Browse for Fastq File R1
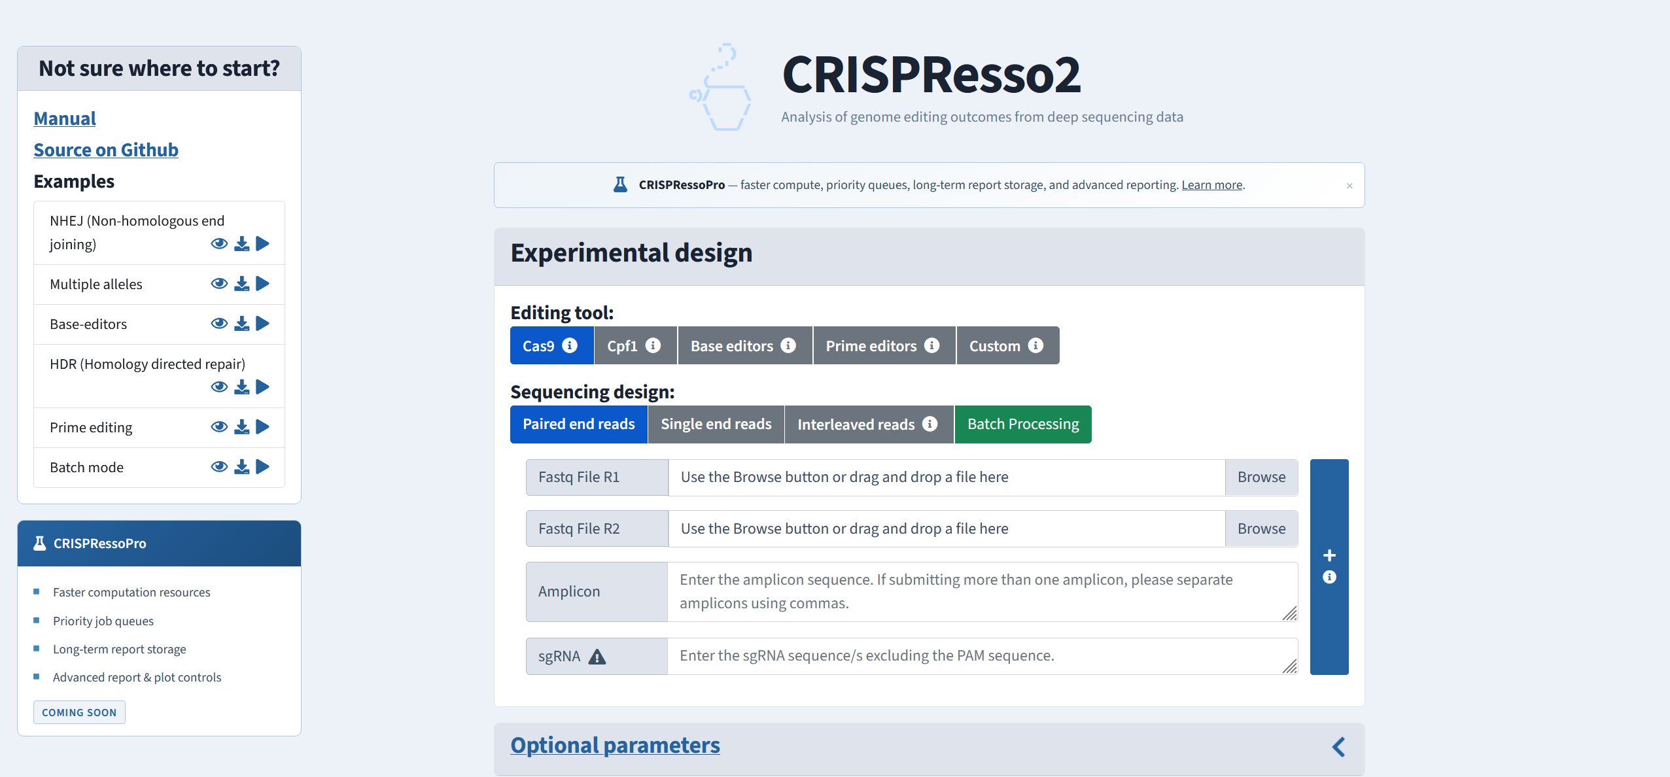 point(1261,477)
